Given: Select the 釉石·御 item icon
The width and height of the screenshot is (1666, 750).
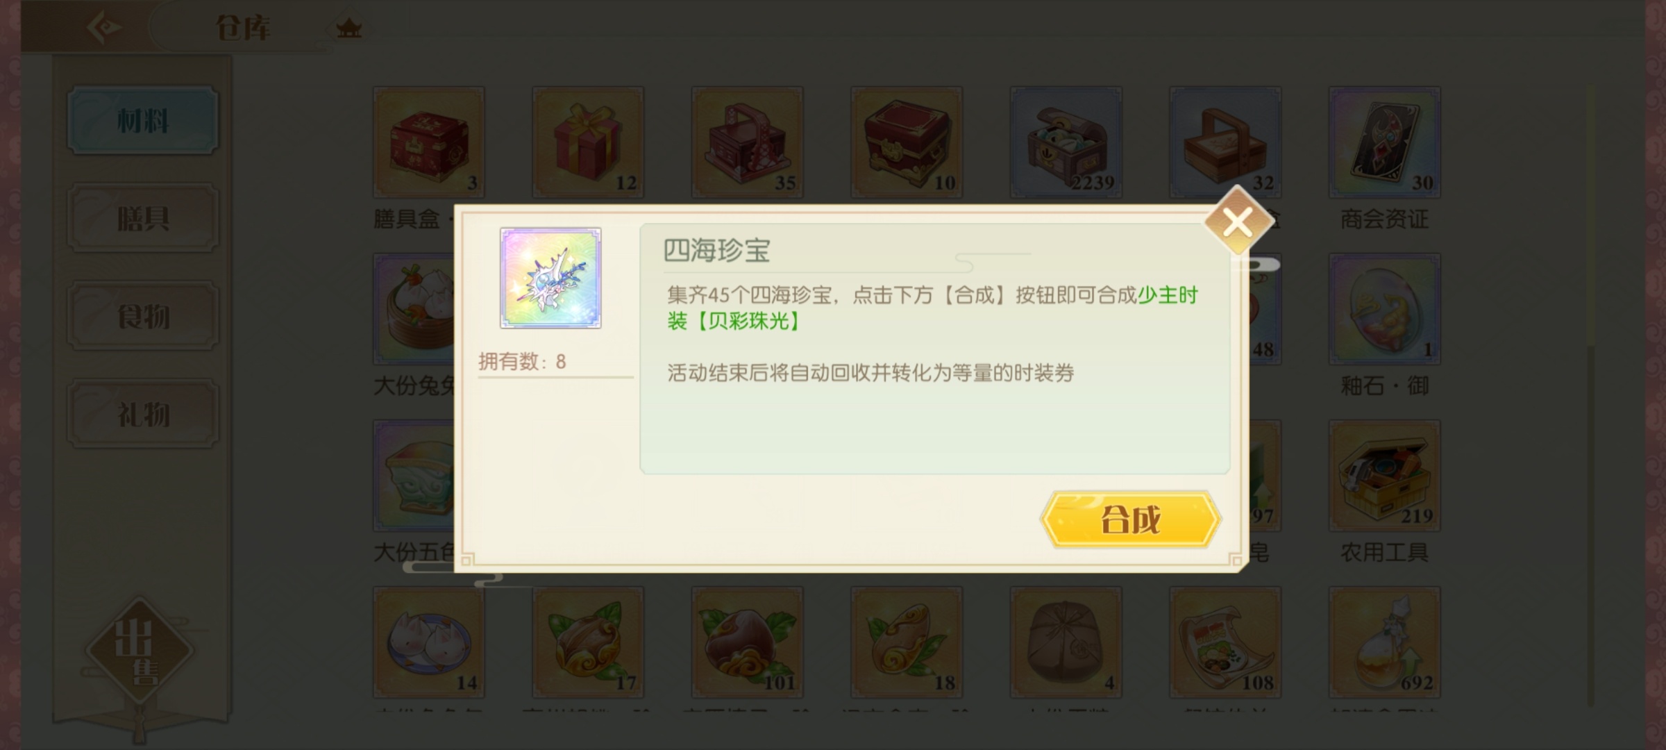Looking at the screenshot, I should (1385, 309).
